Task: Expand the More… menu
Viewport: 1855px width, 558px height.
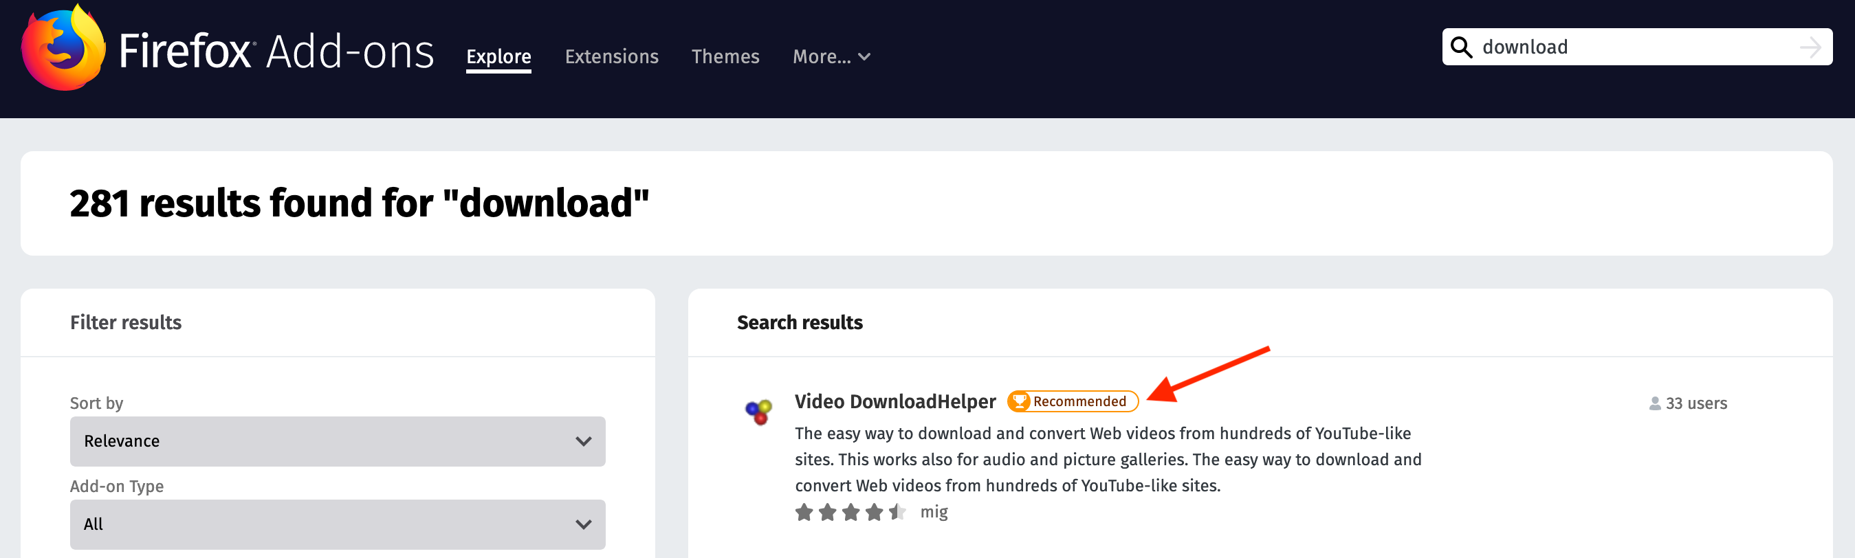Action: [832, 56]
